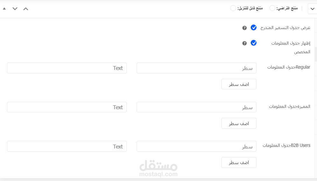Screen dimensions: 317x181
Task: Move panel down with the down chevron
Action: click(x=15, y=9)
